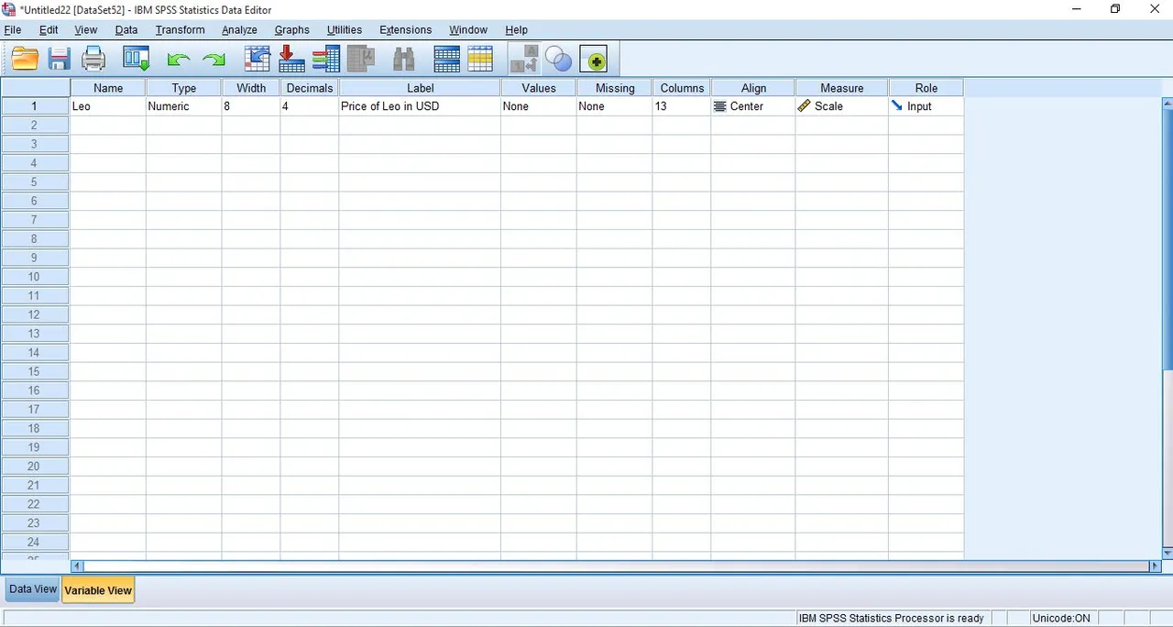Select row header number 12
Screen dimensions: 1173x627
click(x=35, y=314)
